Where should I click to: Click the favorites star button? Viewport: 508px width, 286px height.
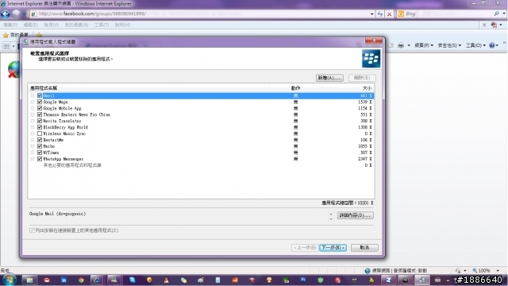point(6,35)
